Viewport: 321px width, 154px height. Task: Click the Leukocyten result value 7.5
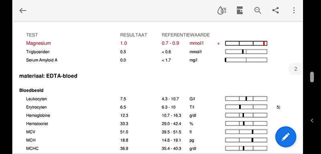point(123,99)
